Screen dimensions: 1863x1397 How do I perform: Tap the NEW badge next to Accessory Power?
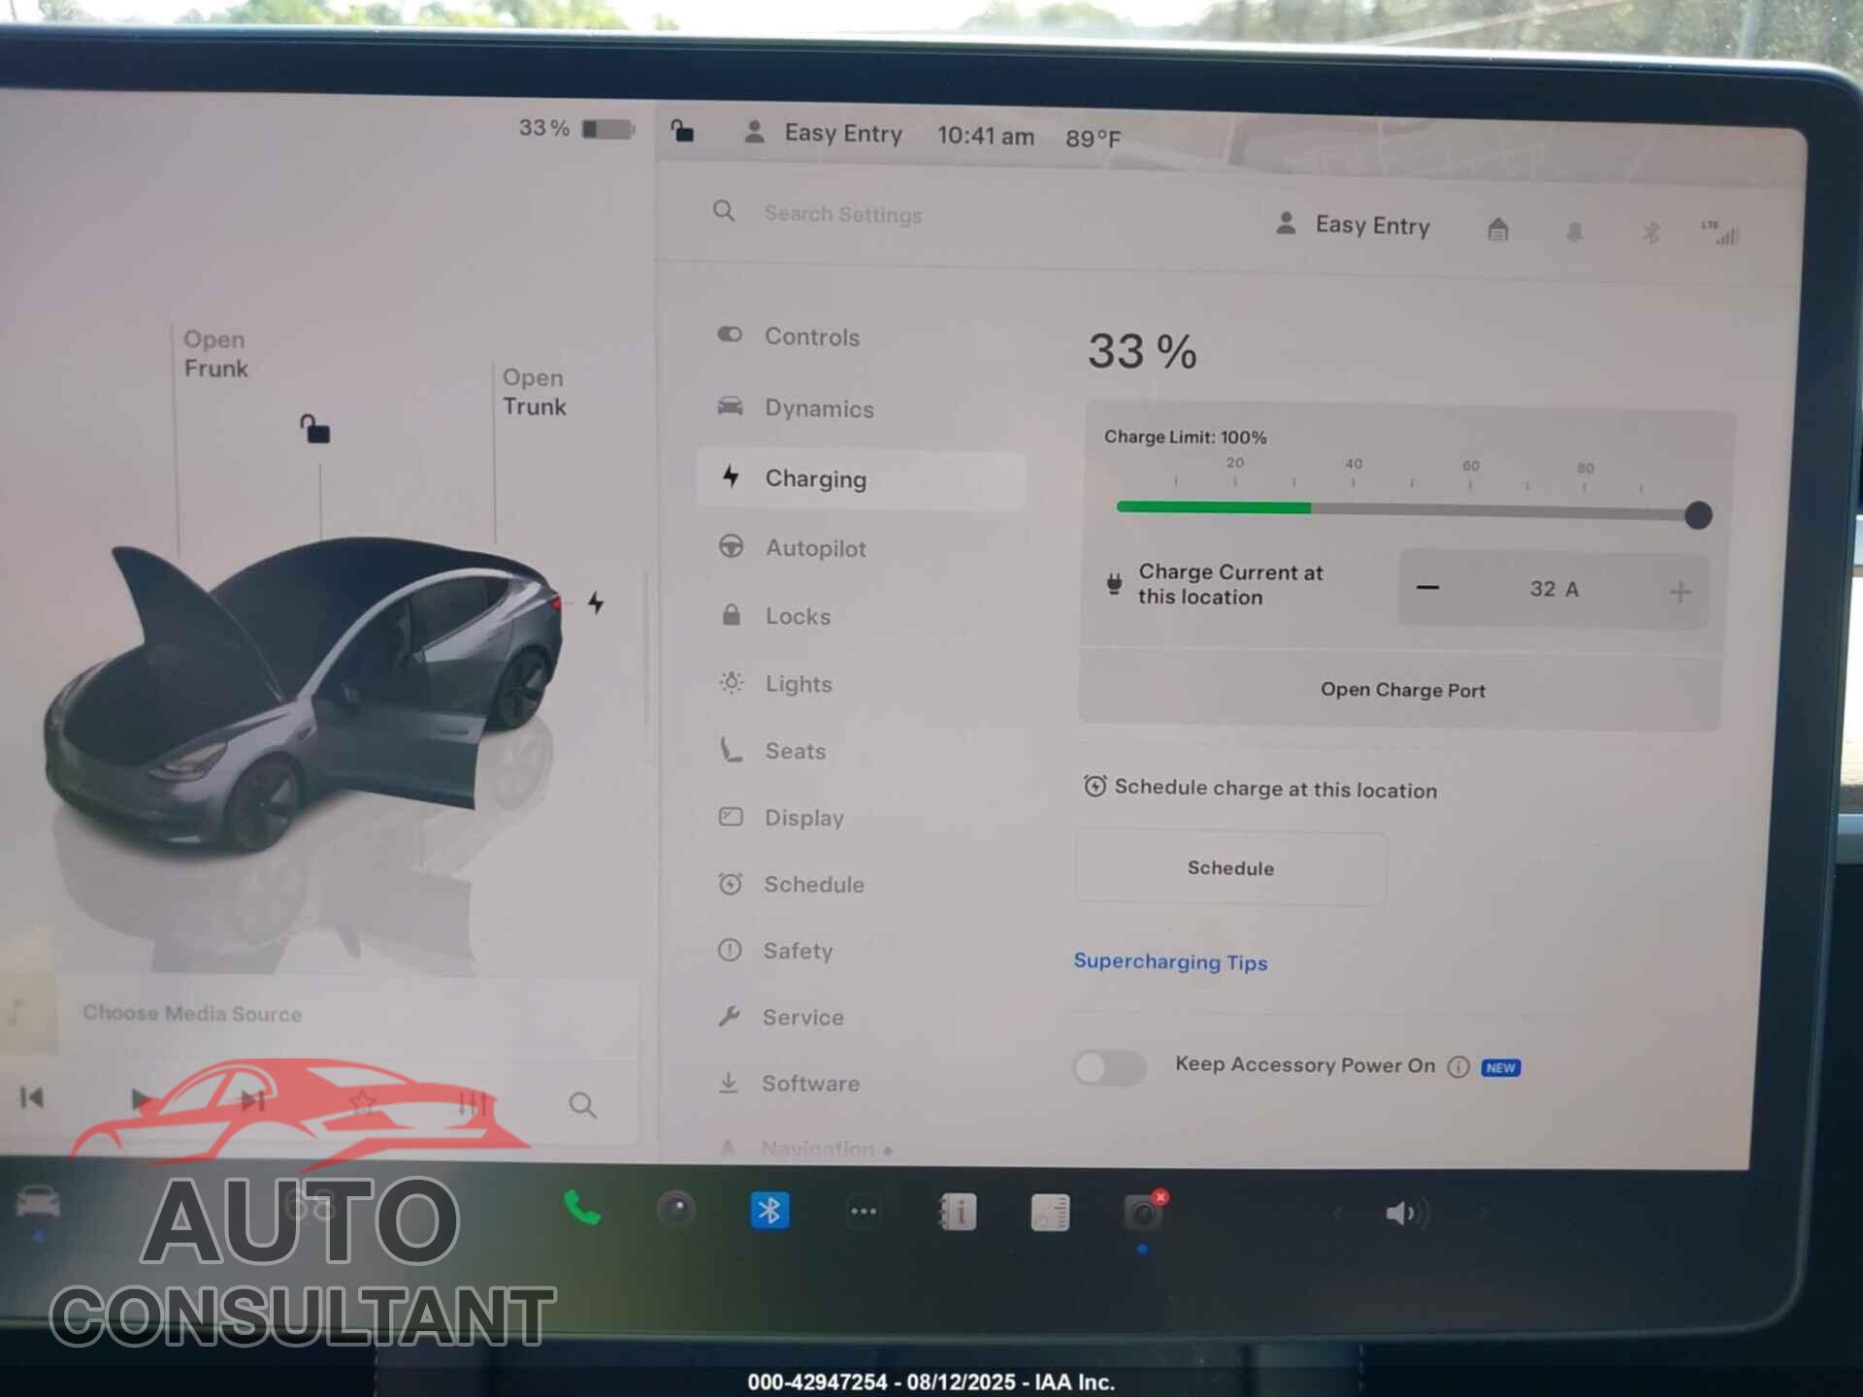click(1500, 1068)
